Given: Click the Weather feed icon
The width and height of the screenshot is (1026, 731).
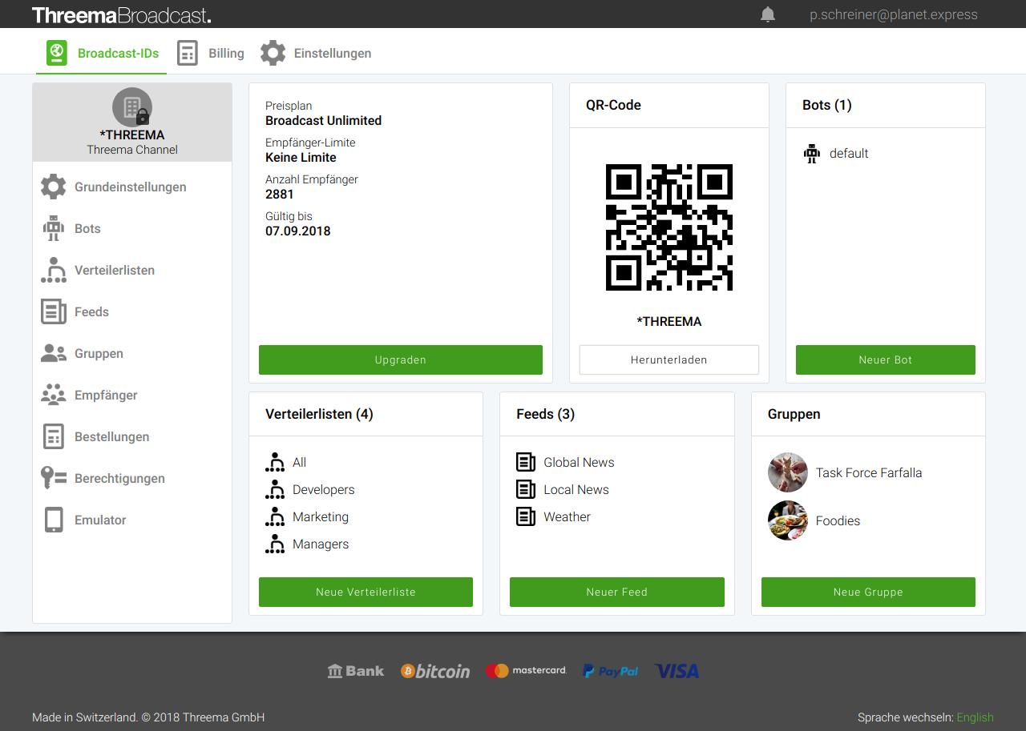Looking at the screenshot, I should [526, 516].
